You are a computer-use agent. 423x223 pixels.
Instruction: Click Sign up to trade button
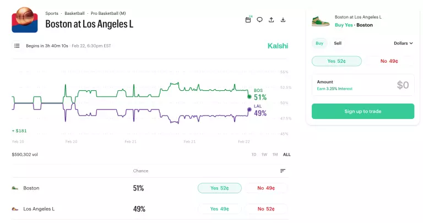(362, 111)
